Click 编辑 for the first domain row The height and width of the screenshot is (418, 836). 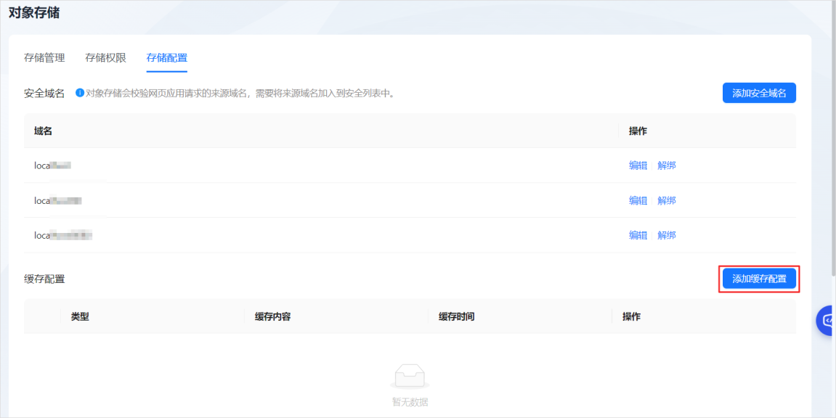[638, 165]
